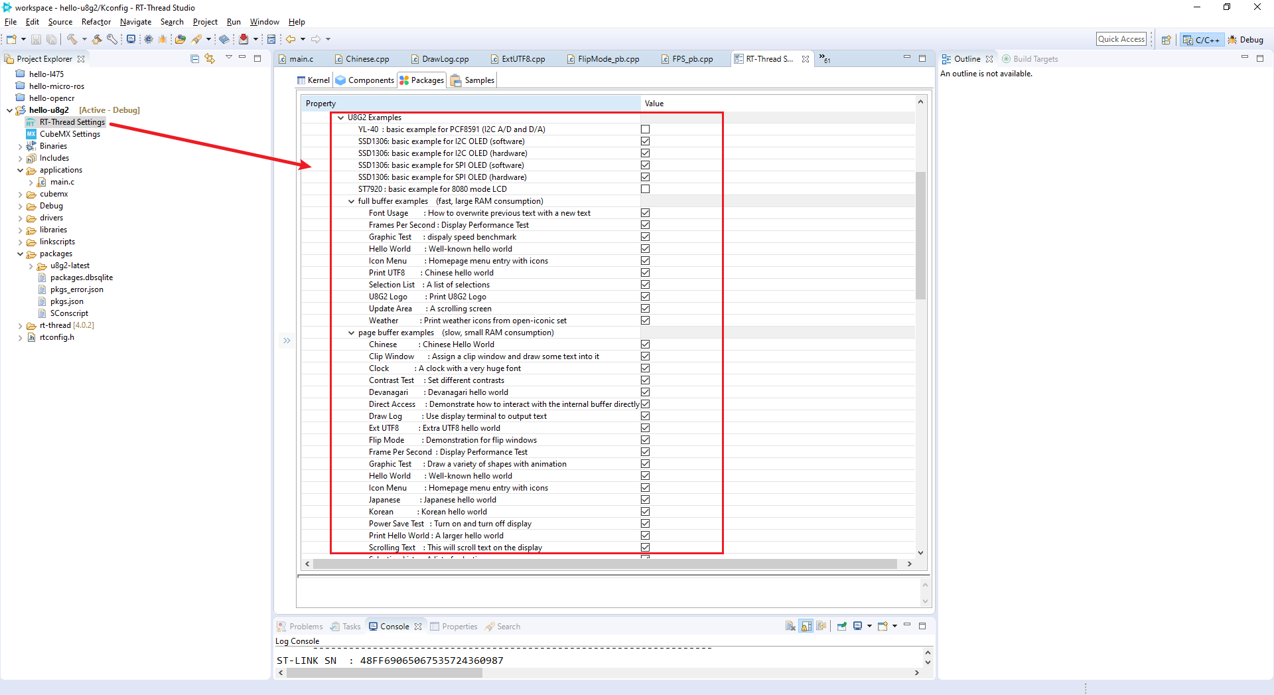Pin the console with Pin Console icon
1274x695 pixels.
[x=842, y=626]
